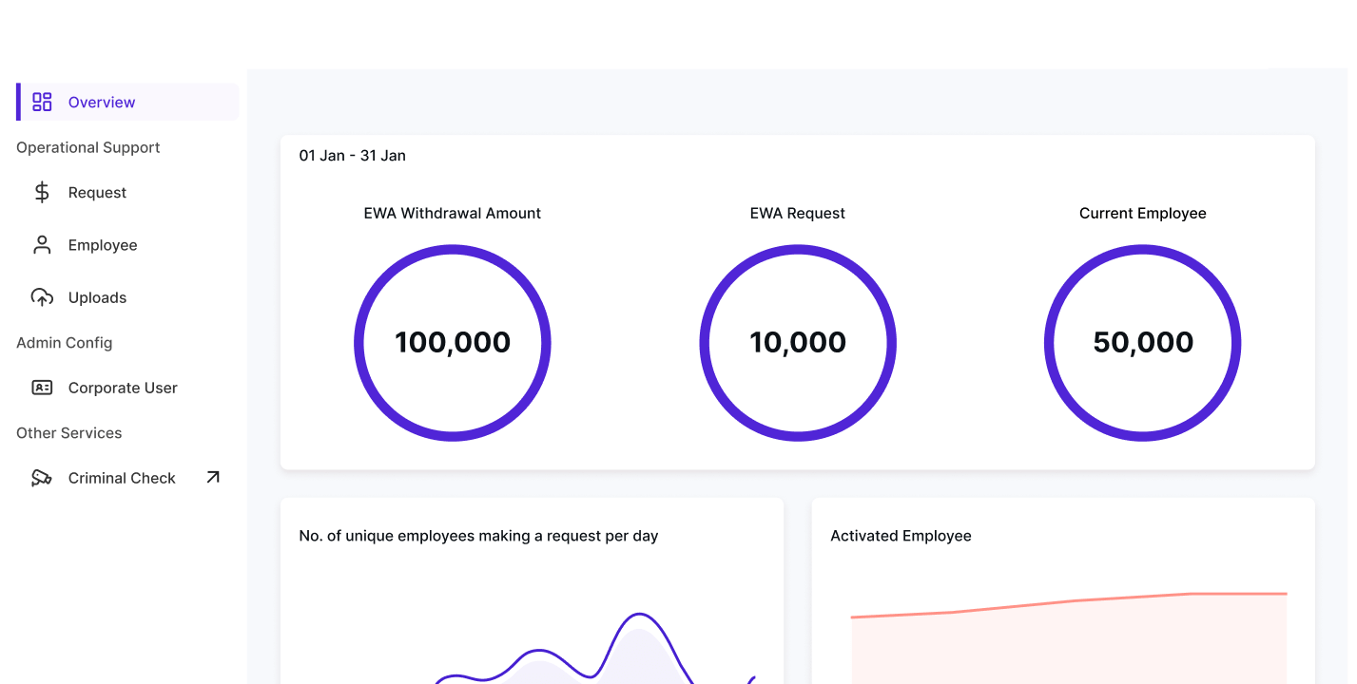Click the Employee person icon
Viewport: 1357px width, 684px height.
tap(42, 245)
